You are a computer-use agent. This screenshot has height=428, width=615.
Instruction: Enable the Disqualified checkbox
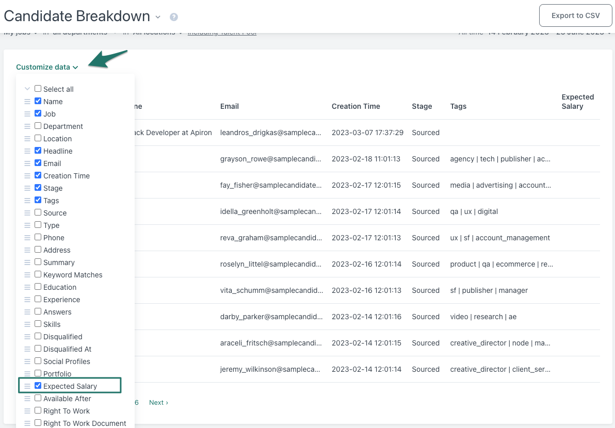[x=38, y=336]
